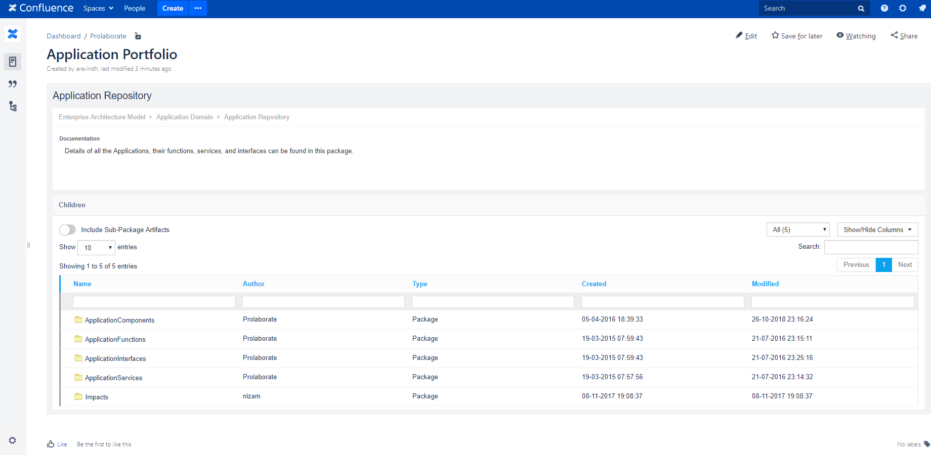Open the Spaces dropdown menu
Screen dimensions: 931x455
pos(98,8)
